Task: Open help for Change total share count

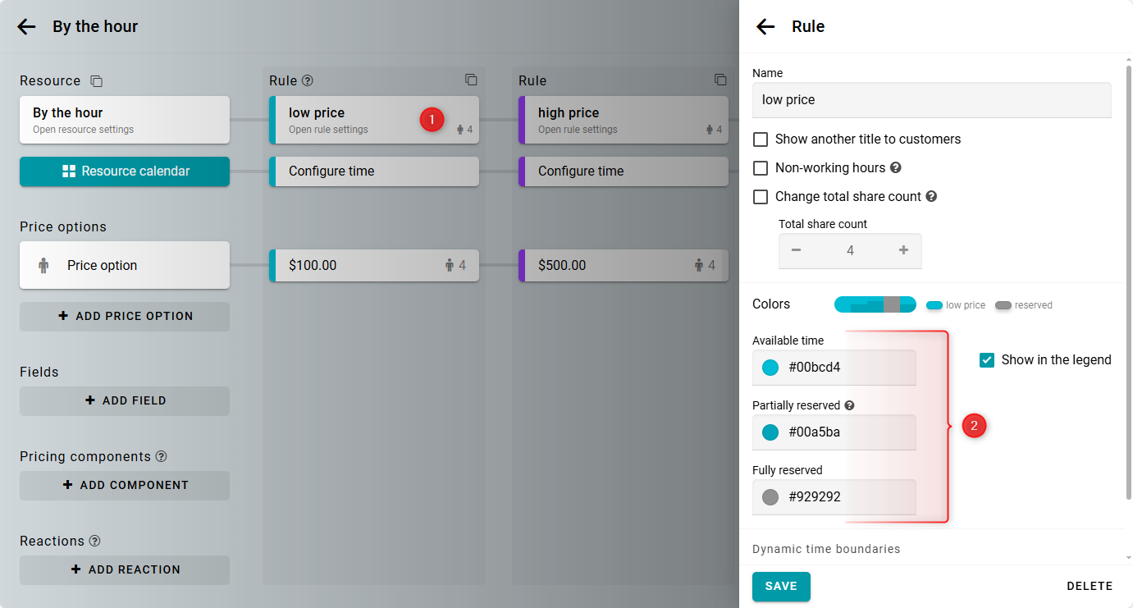Action: click(x=931, y=196)
